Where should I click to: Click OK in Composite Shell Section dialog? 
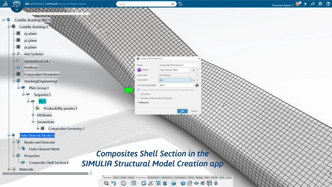pos(182,111)
